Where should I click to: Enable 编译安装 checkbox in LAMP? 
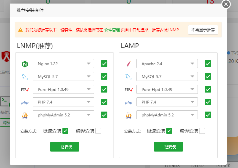[202, 131]
